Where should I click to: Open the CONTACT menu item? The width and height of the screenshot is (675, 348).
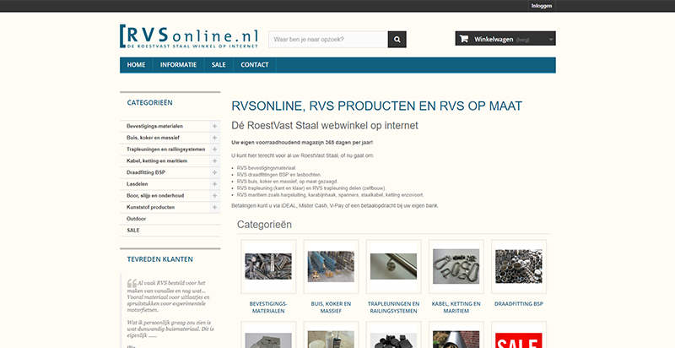coord(255,65)
